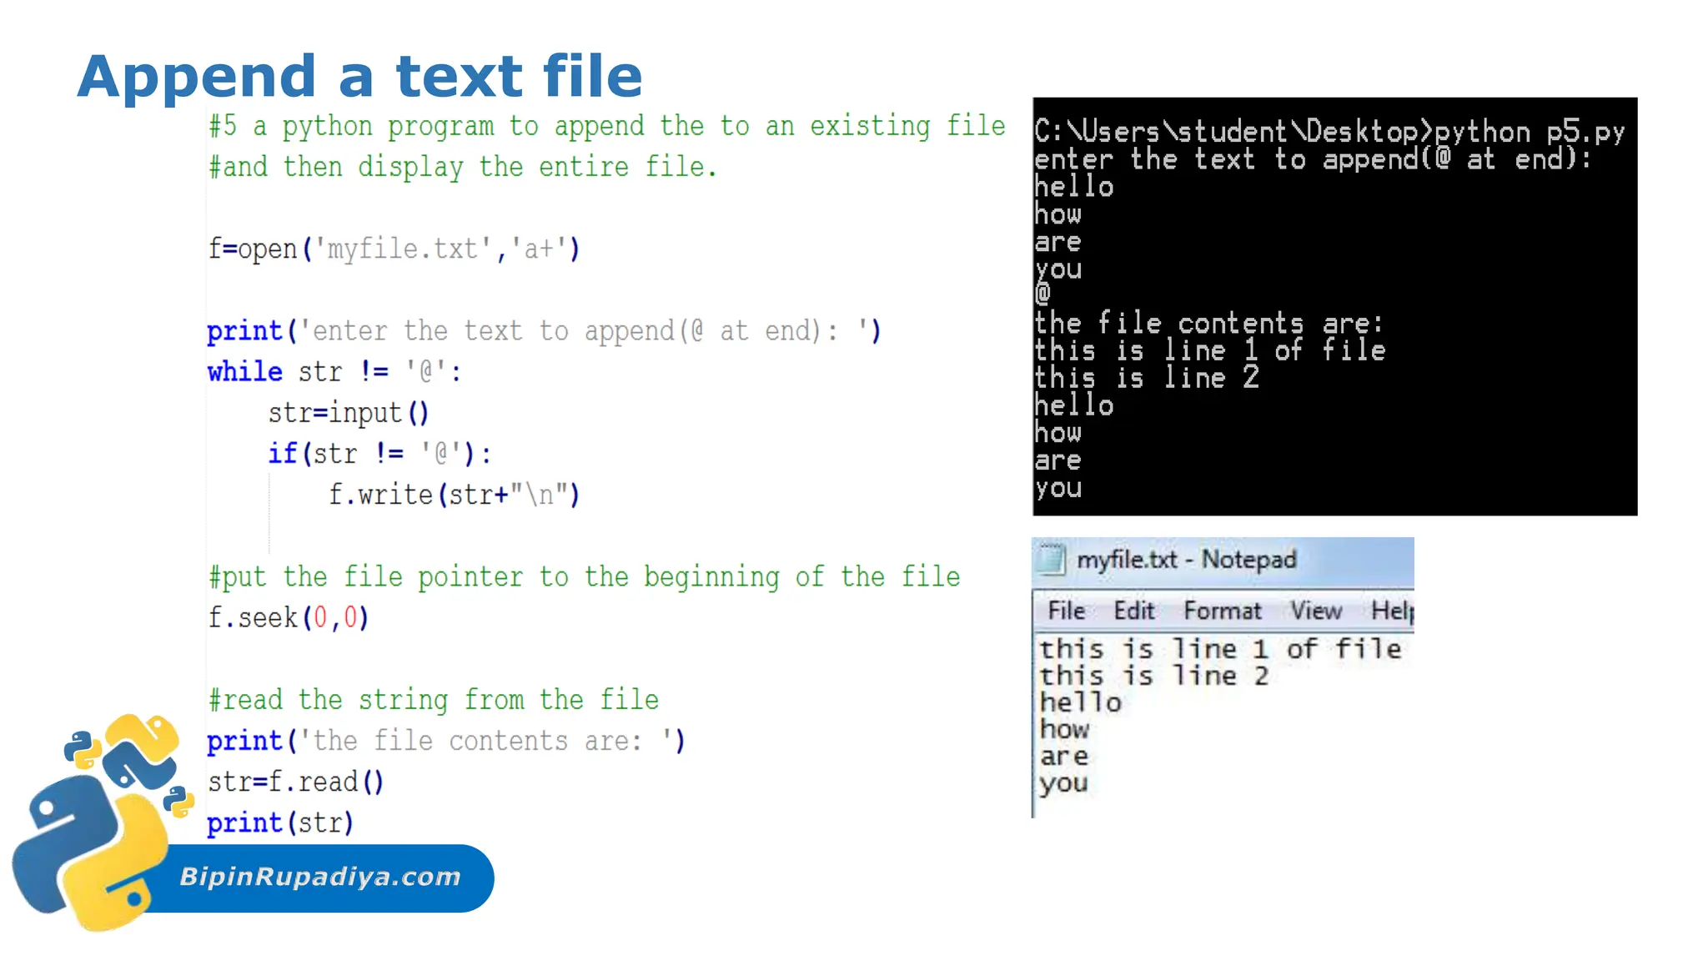Click '#and then display the entire file.' comment
The height and width of the screenshot is (961, 1708).
point(463,167)
